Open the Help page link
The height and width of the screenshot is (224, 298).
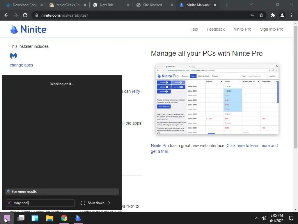click(194, 29)
